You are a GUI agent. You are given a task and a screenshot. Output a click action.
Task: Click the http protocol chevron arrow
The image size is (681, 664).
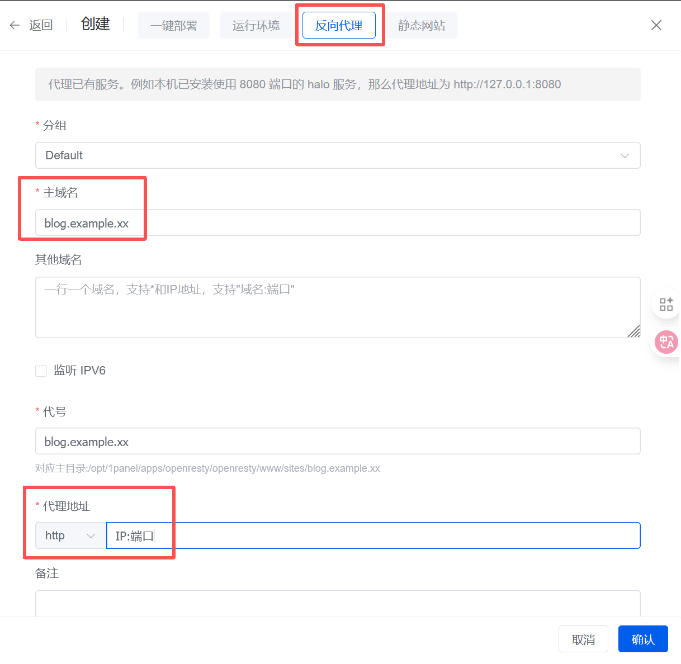point(91,536)
